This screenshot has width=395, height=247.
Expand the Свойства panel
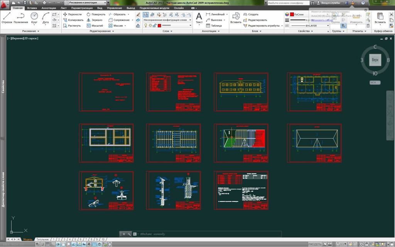[306, 31]
